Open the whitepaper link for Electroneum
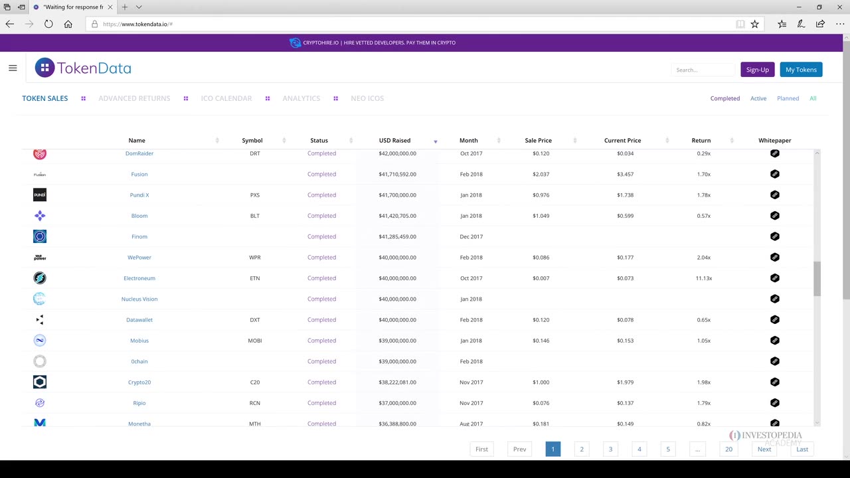The width and height of the screenshot is (850, 478). pyautogui.click(x=774, y=278)
